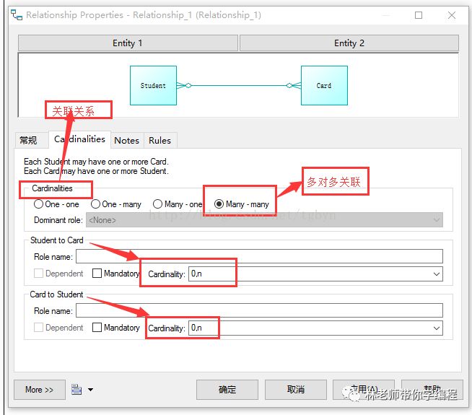Click the Entity 1 header button
This screenshot has width=472, height=415.
pyautogui.click(x=128, y=43)
